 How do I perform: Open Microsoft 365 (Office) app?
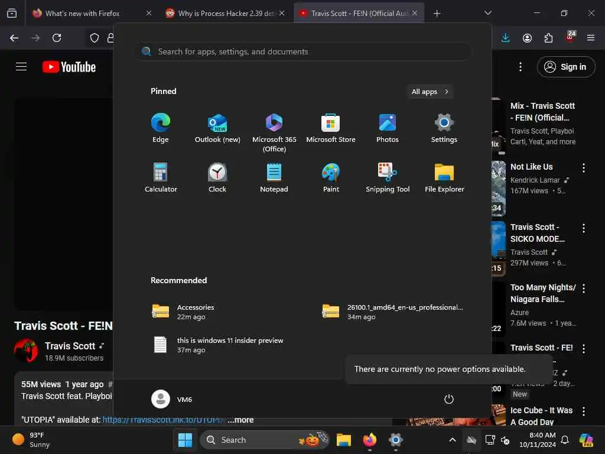point(274,132)
